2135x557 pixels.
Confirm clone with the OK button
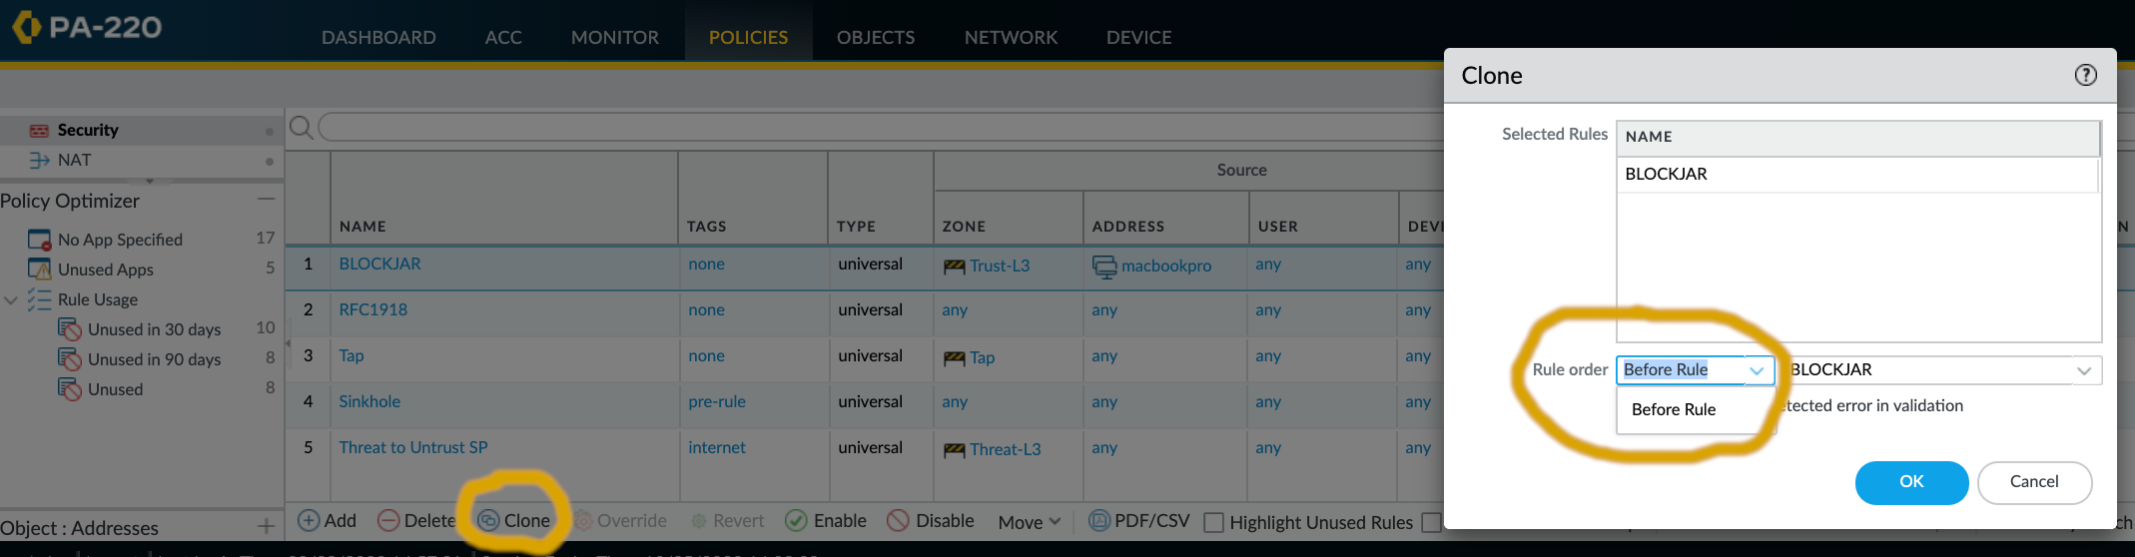[x=1911, y=482]
